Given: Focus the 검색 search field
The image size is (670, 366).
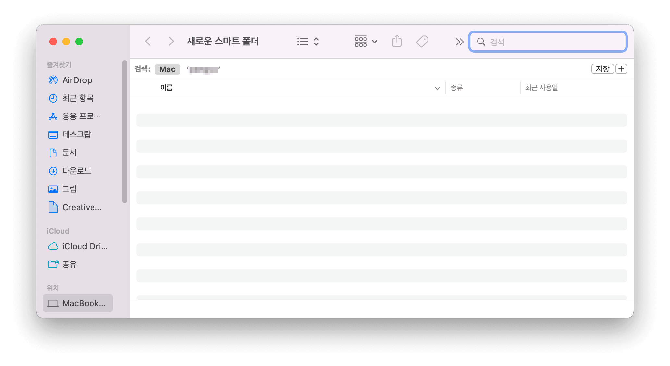Looking at the screenshot, I should point(548,42).
